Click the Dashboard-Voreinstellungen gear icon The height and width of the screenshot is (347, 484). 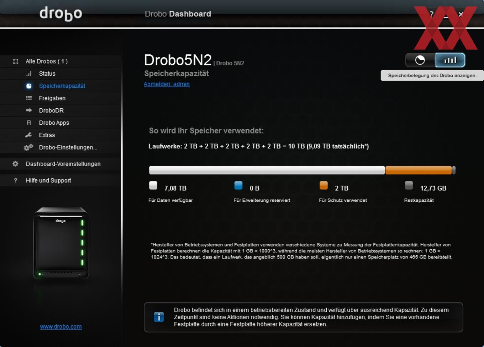(15, 164)
